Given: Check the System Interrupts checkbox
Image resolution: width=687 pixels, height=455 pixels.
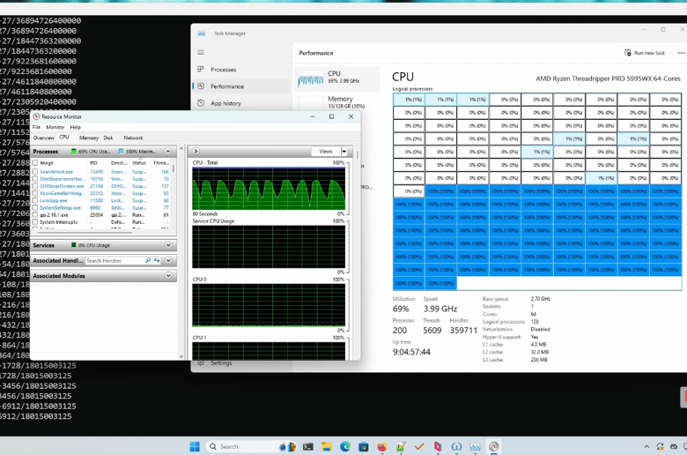Looking at the screenshot, I should tap(35, 222).
